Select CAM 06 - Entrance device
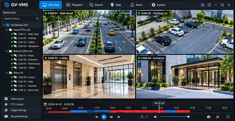 (x=24, y=59)
